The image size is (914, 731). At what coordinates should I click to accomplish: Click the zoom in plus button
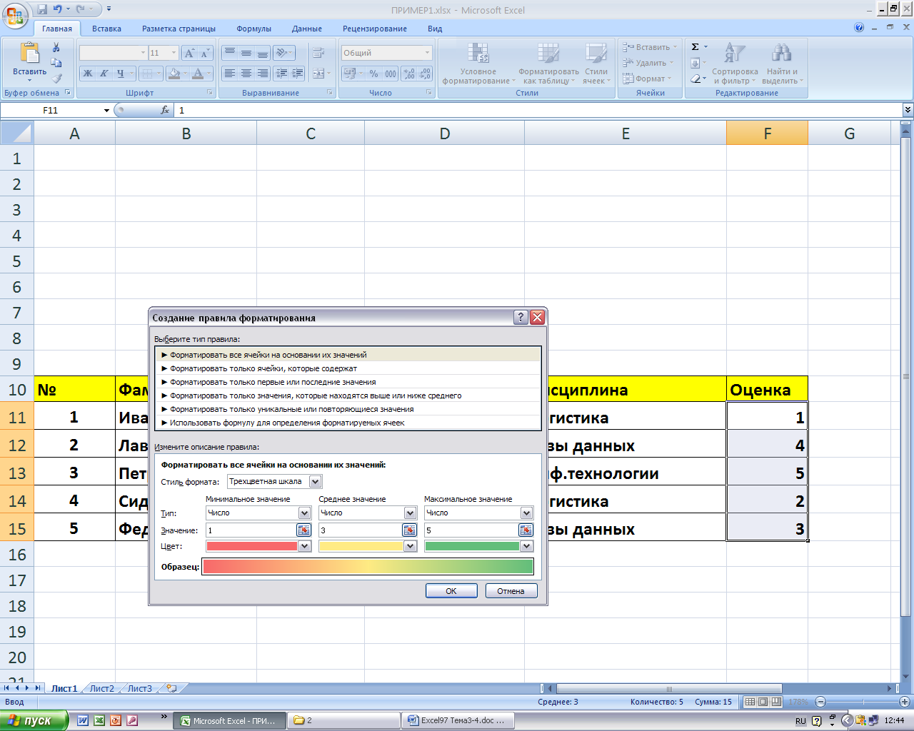(905, 702)
